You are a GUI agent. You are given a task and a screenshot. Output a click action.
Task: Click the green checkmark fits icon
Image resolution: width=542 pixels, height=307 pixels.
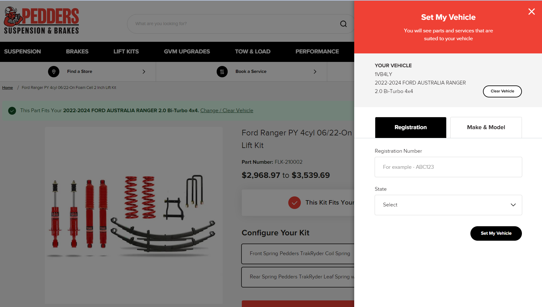(12, 111)
